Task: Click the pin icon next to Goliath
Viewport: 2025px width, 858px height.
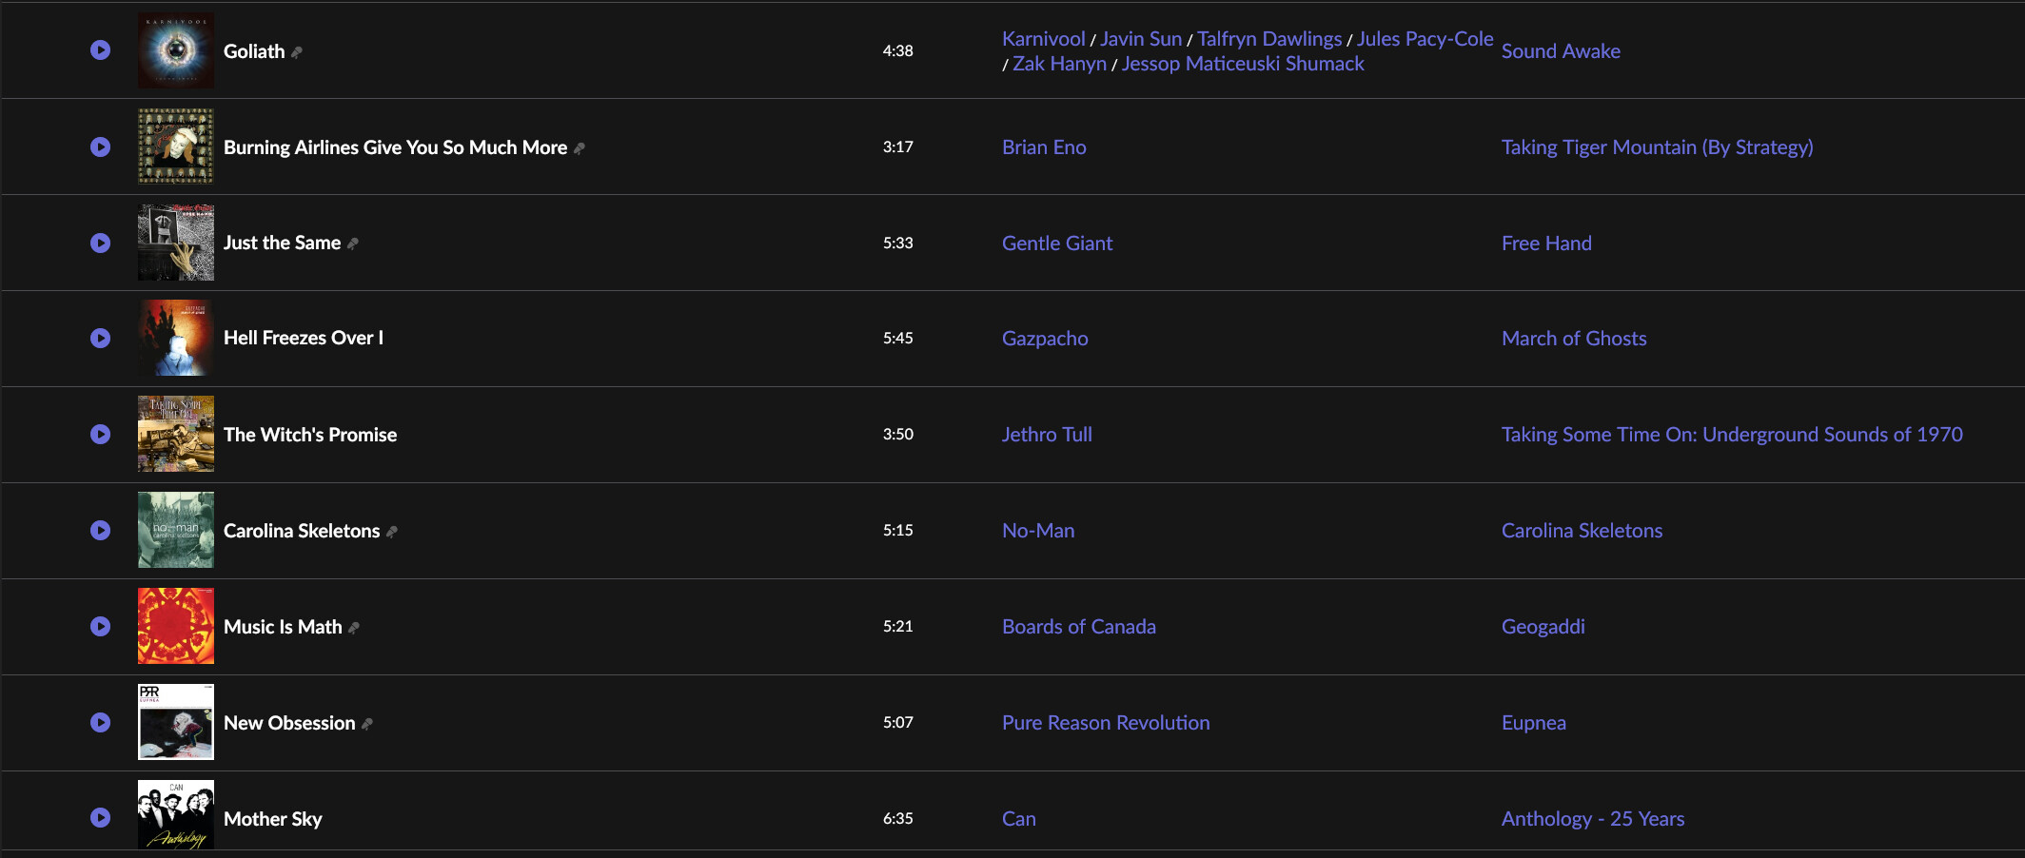Action: coord(297,52)
